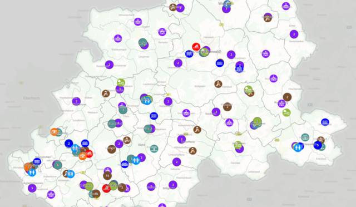Select light blue restroom marker at Ravenstein
This screenshot has height=207, width=356.
click(x=298, y=147)
